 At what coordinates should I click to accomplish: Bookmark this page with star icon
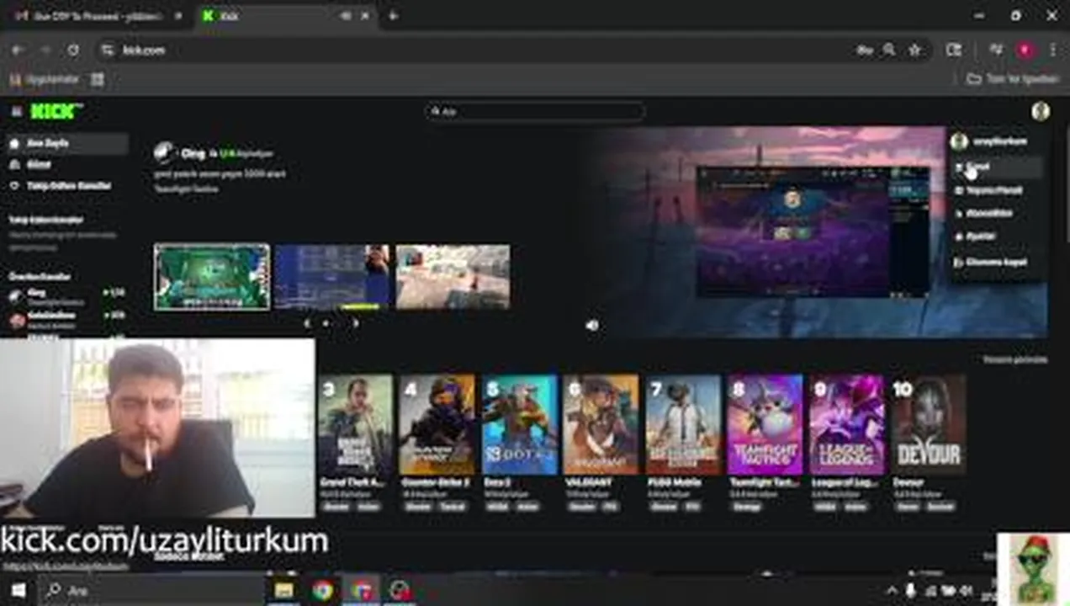914,50
